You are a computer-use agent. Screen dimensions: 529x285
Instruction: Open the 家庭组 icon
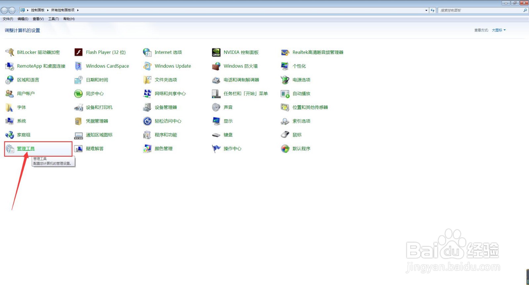pyautogui.click(x=10, y=135)
